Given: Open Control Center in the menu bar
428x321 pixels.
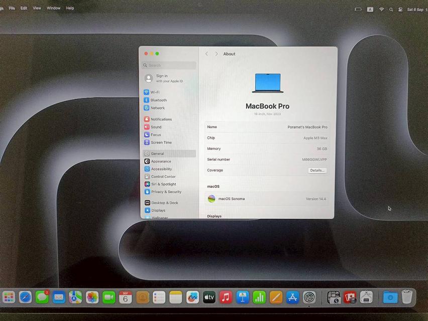Looking at the screenshot, I should [x=400, y=10].
